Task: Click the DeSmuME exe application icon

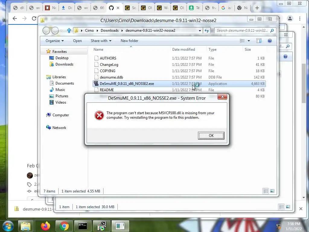Action: pos(96,83)
